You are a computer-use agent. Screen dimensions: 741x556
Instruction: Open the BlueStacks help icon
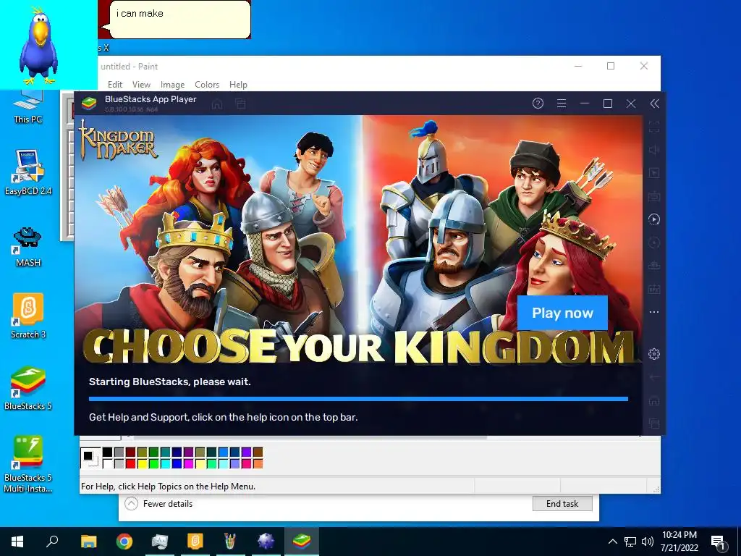point(538,104)
